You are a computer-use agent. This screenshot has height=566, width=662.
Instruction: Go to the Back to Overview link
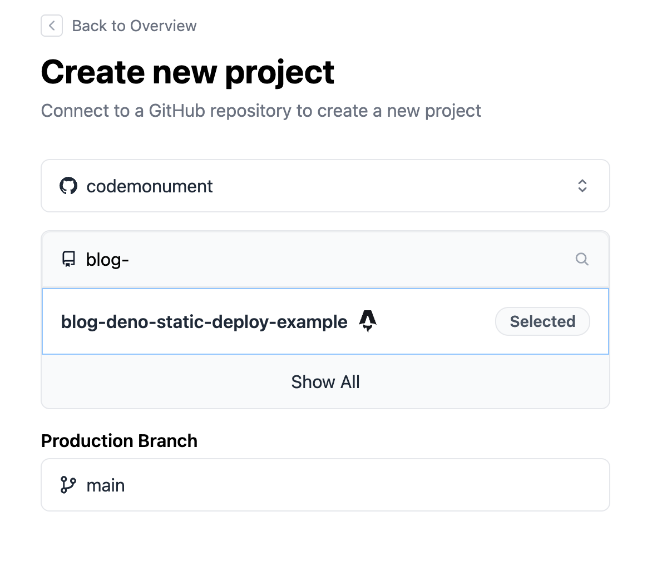pos(134,26)
